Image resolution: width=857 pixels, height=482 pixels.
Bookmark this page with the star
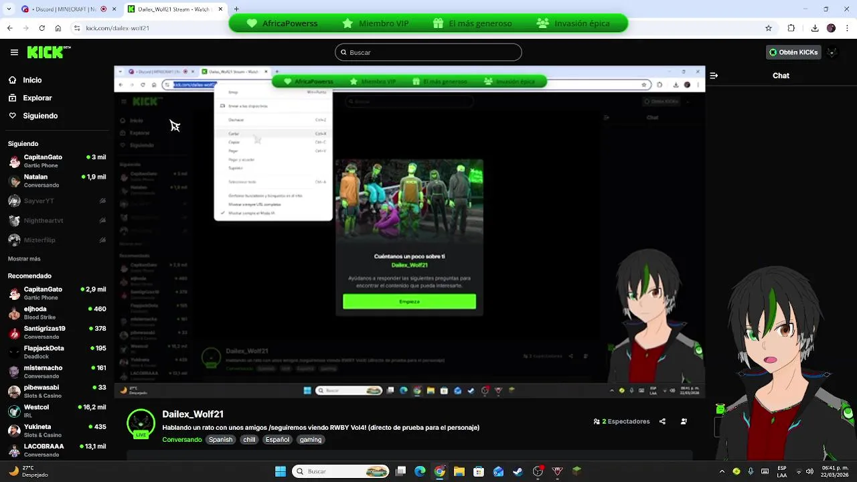pyautogui.click(x=769, y=28)
